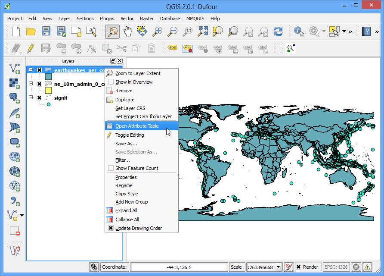Click the EPSG:4326 CRS button
The image size is (384, 276).
(336, 267)
